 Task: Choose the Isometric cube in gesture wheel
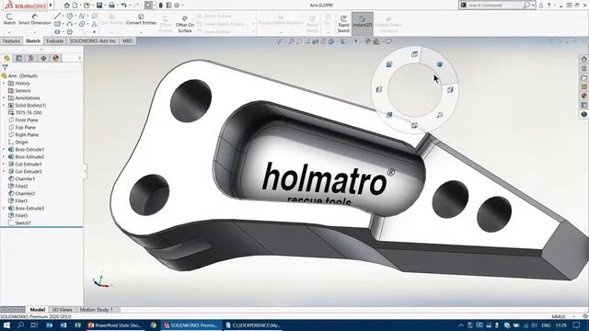440,64
